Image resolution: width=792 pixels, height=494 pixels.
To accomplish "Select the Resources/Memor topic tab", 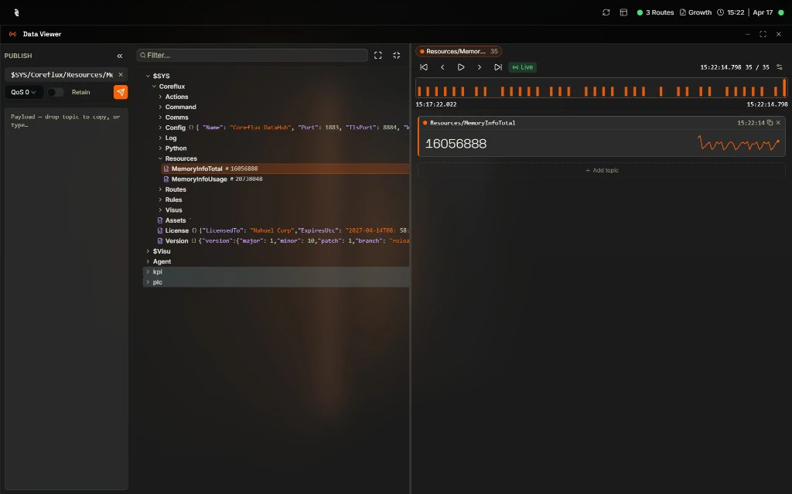I will [459, 50].
